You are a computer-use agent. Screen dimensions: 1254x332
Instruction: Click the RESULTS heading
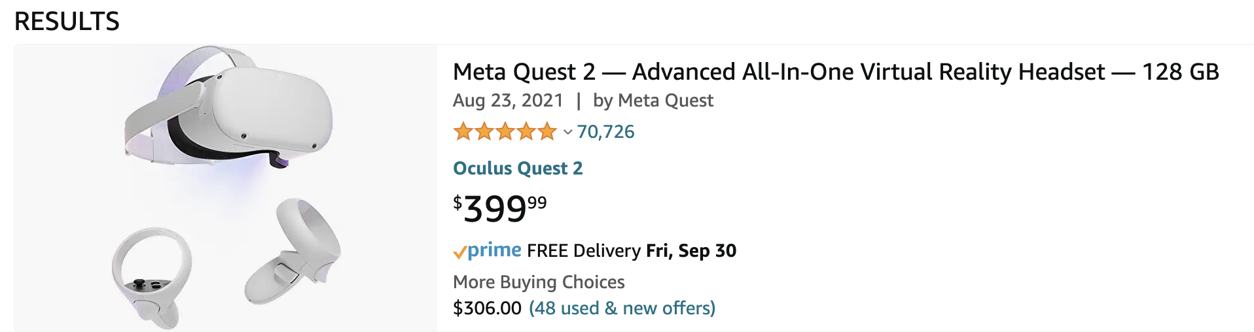67,22
